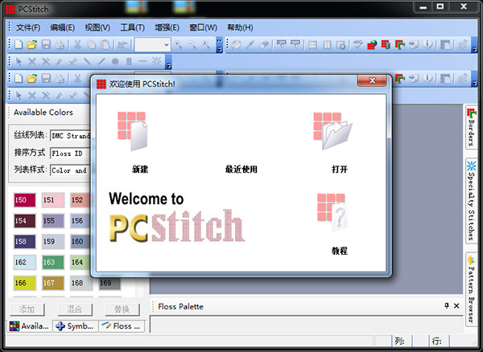483x352 pixels.
Task: Click the Zoom In magnifier icon
Action: point(178,45)
